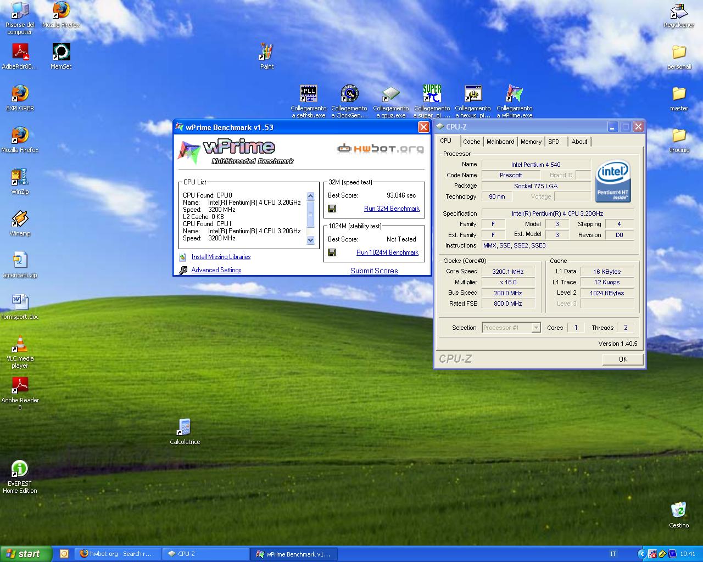Switch to SPD tab in CPU-Z

coord(554,142)
